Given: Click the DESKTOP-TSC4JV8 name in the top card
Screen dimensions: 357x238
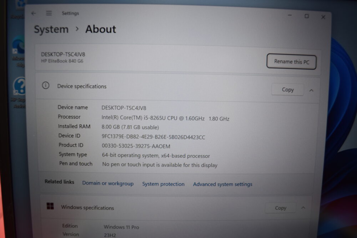Looking at the screenshot, I should coord(63,55).
